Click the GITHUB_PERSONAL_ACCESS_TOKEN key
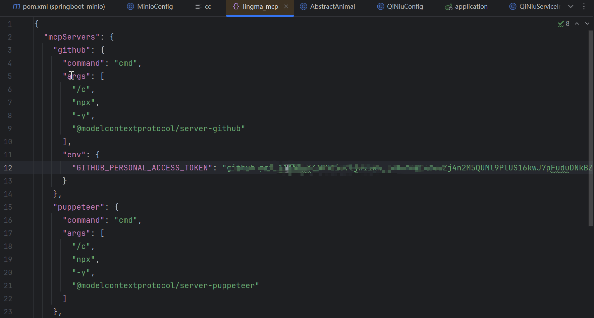Image resolution: width=594 pixels, height=318 pixels. (x=142, y=168)
